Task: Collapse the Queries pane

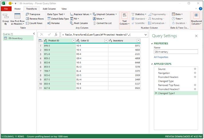Action: [x=34, y=34]
